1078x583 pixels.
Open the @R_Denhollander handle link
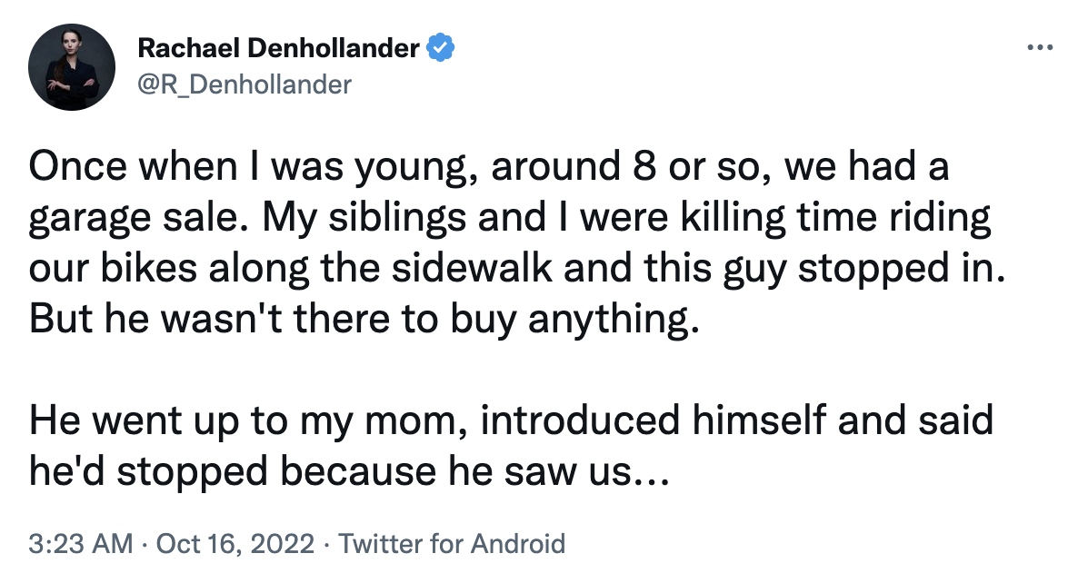(x=244, y=84)
